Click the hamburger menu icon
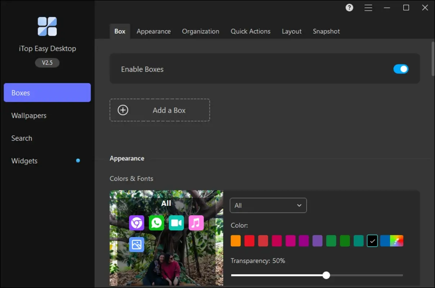This screenshot has width=435, height=288. 368,8
